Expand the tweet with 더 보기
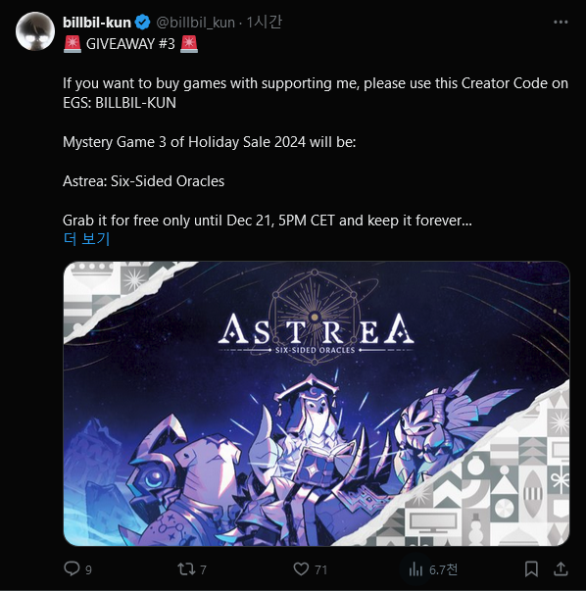The image size is (586, 591). point(86,238)
